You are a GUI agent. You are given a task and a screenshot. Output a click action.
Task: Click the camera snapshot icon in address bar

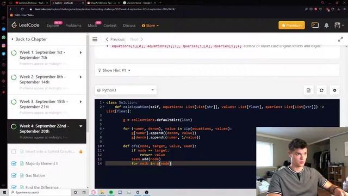(311, 9)
